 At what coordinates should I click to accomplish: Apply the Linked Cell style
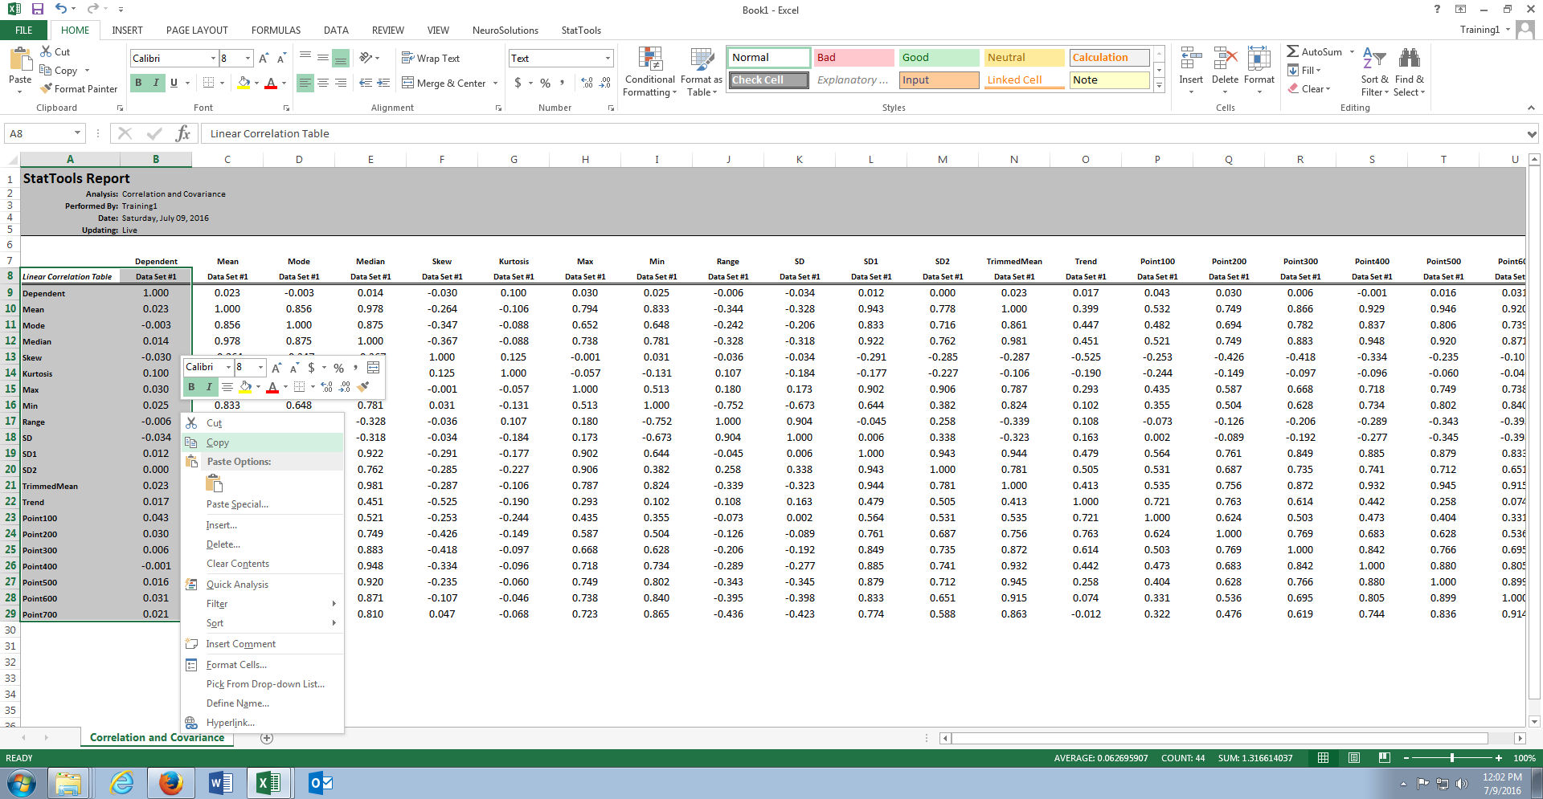(1025, 80)
